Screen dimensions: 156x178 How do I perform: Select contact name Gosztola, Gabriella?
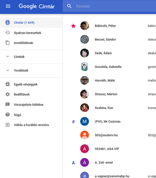pos(108,67)
